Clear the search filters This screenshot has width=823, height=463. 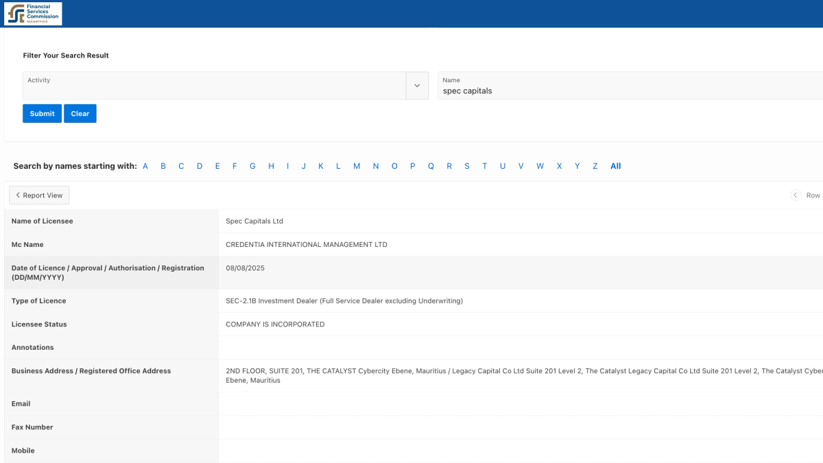coord(80,114)
